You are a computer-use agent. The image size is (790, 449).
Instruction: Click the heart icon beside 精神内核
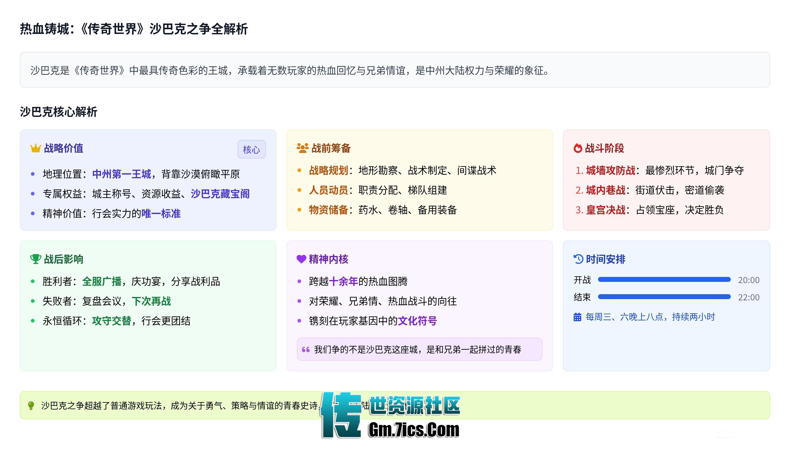coord(301,259)
